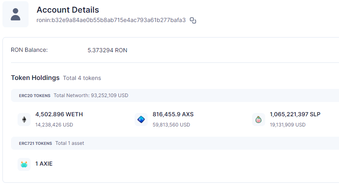This screenshot has width=339, height=184.
Task: Click the 19,131,909 USD SLP value
Action: [x=288, y=125]
